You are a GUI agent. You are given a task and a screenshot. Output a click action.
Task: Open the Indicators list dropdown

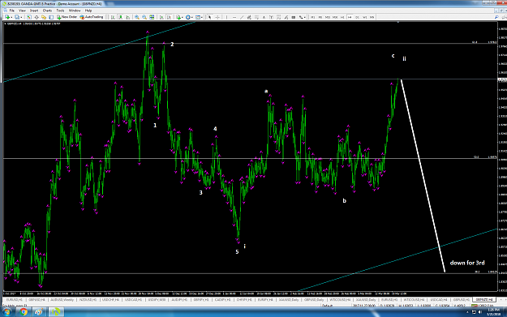click(x=178, y=17)
